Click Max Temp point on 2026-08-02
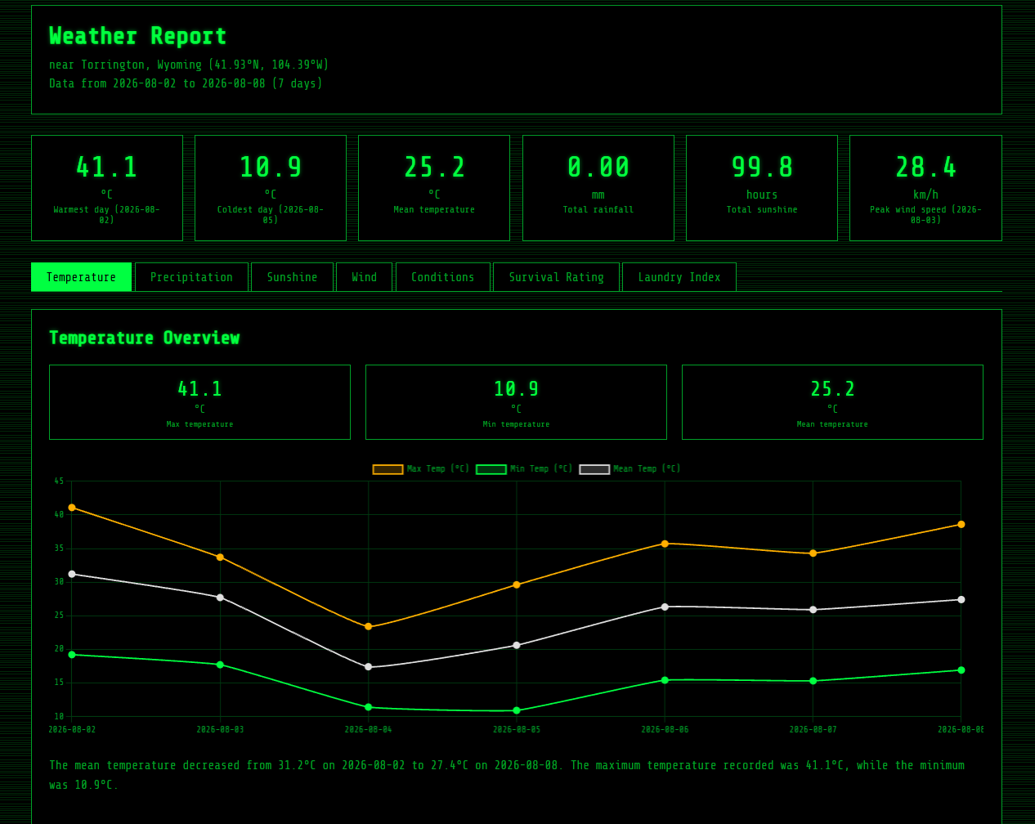This screenshot has height=824, width=1035. [x=72, y=508]
